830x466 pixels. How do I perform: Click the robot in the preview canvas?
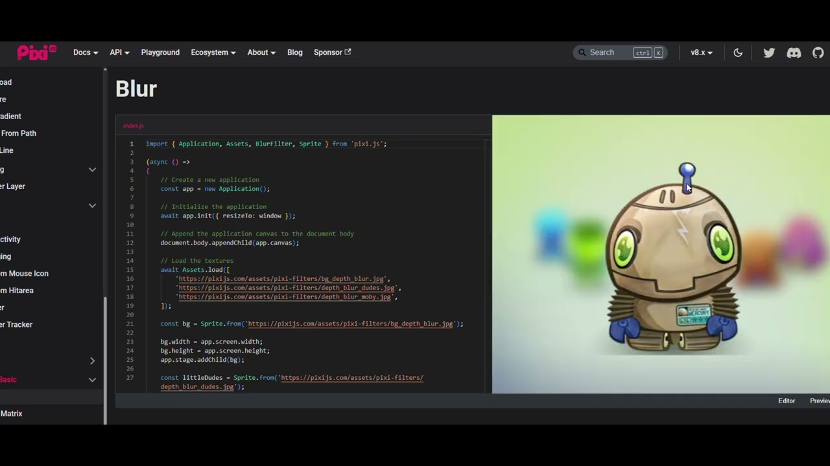click(x=673, y=259)
